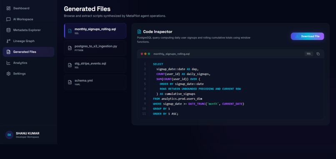The image size is (336, 159).
Task: Open schema.yml file card
Action: (95, 82)
